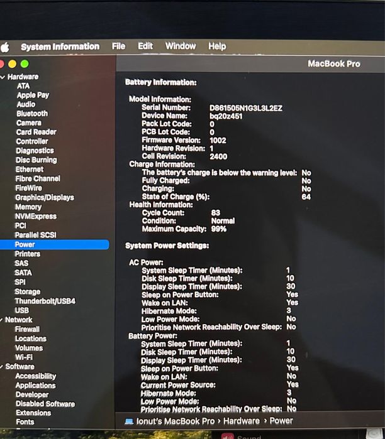Select USB in the sidebar
The image size is (385, 439).
click(22, 310)
